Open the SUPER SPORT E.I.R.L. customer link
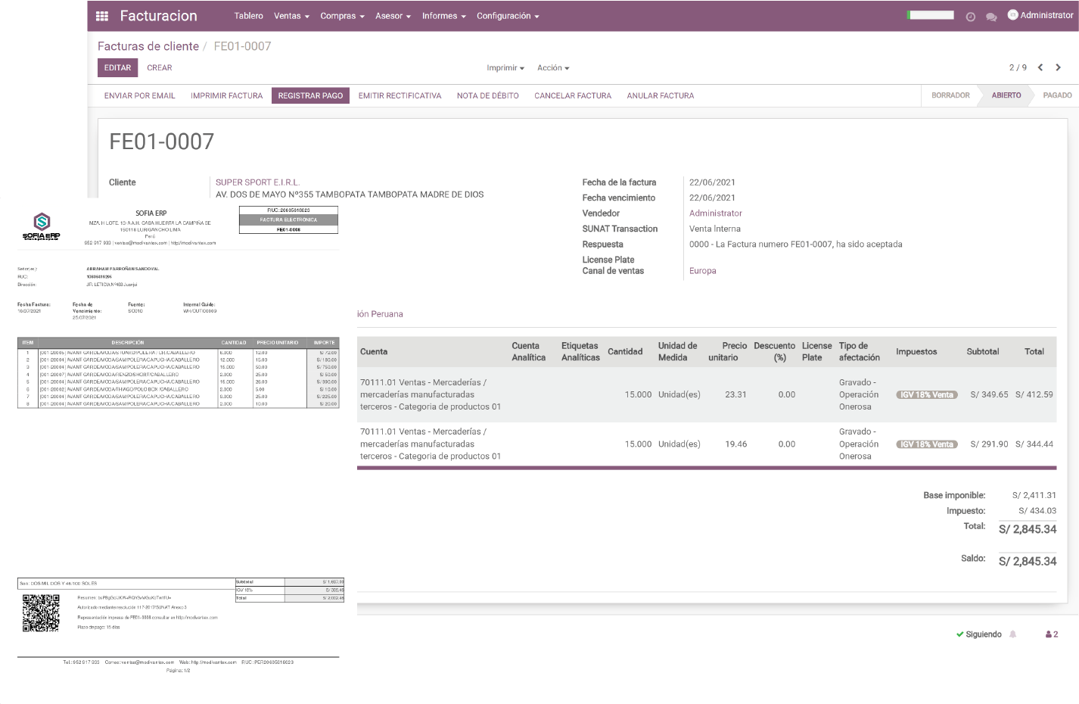 (257, 182)
